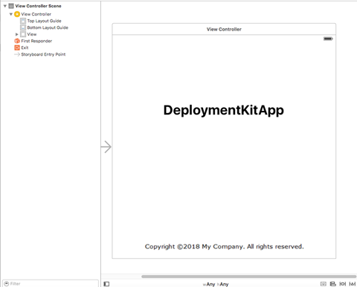The image size is (357, 287).
Task: Select the DeploymentKitApp label
Action: point(224,110)
